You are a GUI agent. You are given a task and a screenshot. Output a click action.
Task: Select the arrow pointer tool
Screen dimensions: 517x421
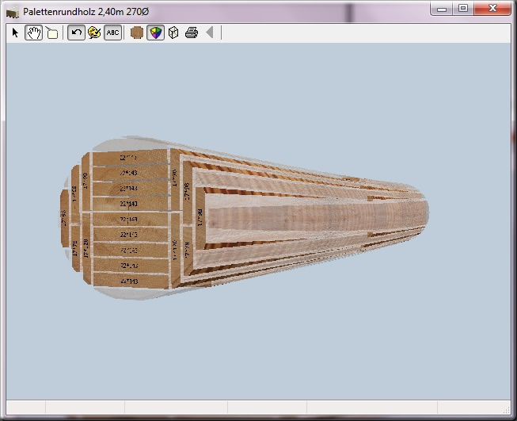[x=15, y=33]
